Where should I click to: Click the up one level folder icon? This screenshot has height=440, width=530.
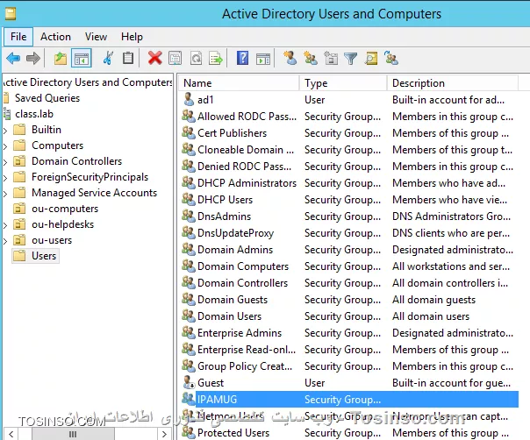[60, 59]
